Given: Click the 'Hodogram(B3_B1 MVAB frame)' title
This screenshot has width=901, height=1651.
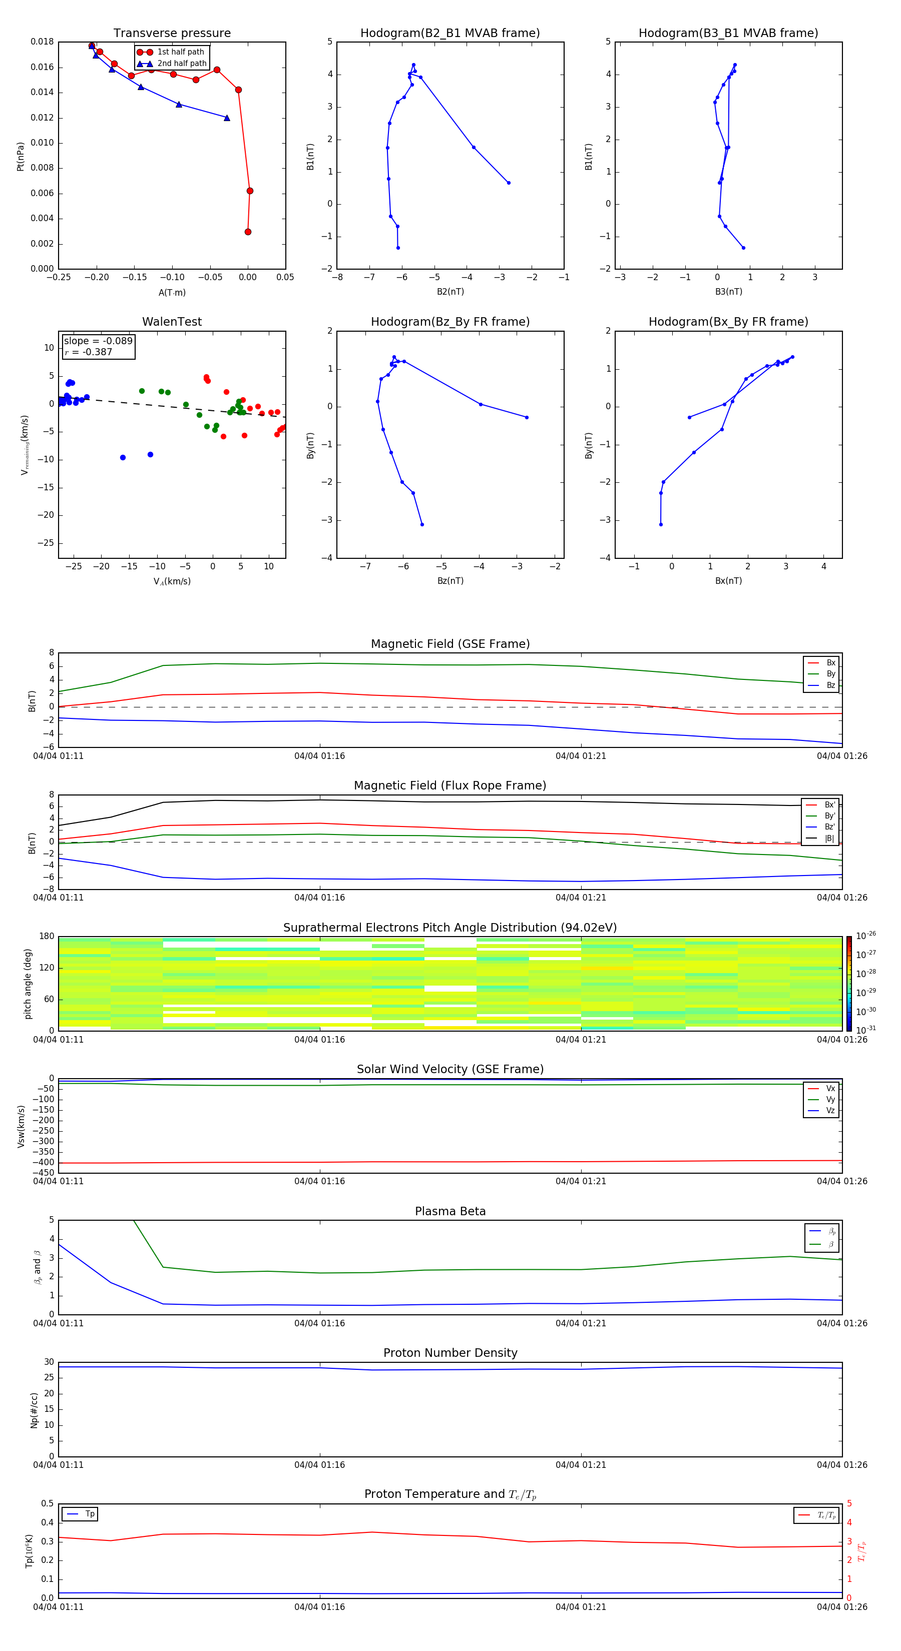Looking at the screenshot, I should (x=728, y=34).
